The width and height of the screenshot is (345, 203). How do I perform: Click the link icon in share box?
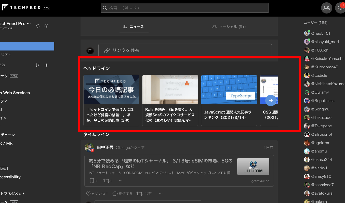[x=107, y=50]
